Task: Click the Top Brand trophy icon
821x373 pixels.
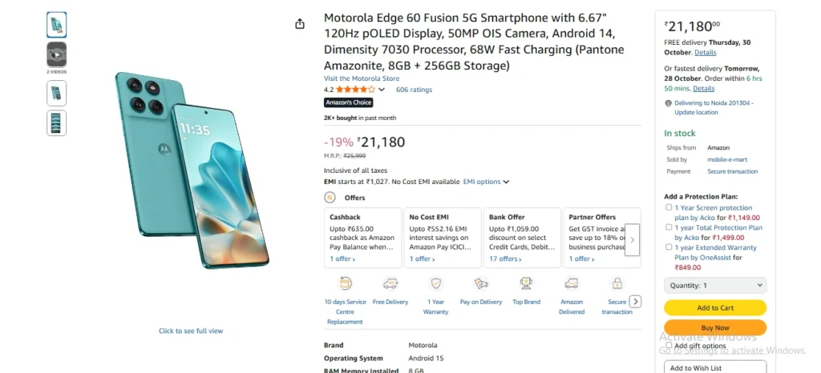Action: (x=526, y=283)
